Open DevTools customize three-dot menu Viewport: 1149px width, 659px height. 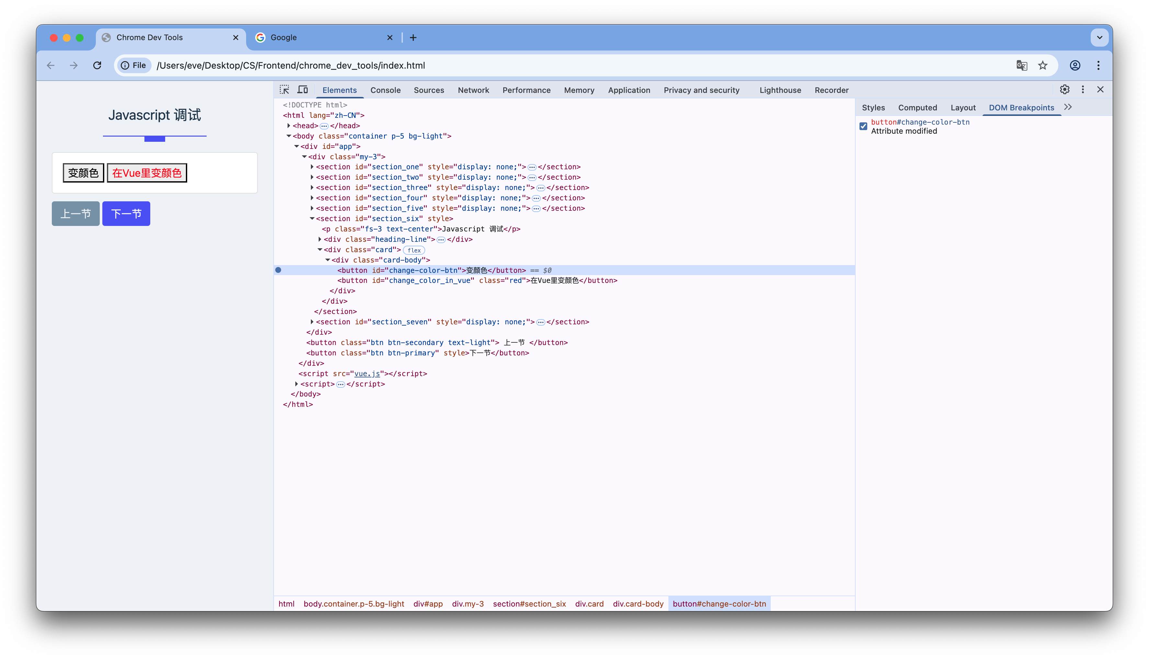tap(1083, 89)
